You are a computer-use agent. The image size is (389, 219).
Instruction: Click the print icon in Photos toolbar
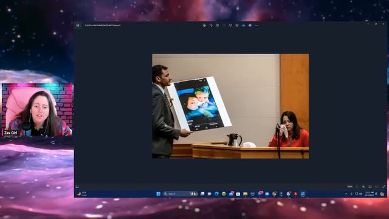pyautogui.click(x=237, y=26)
